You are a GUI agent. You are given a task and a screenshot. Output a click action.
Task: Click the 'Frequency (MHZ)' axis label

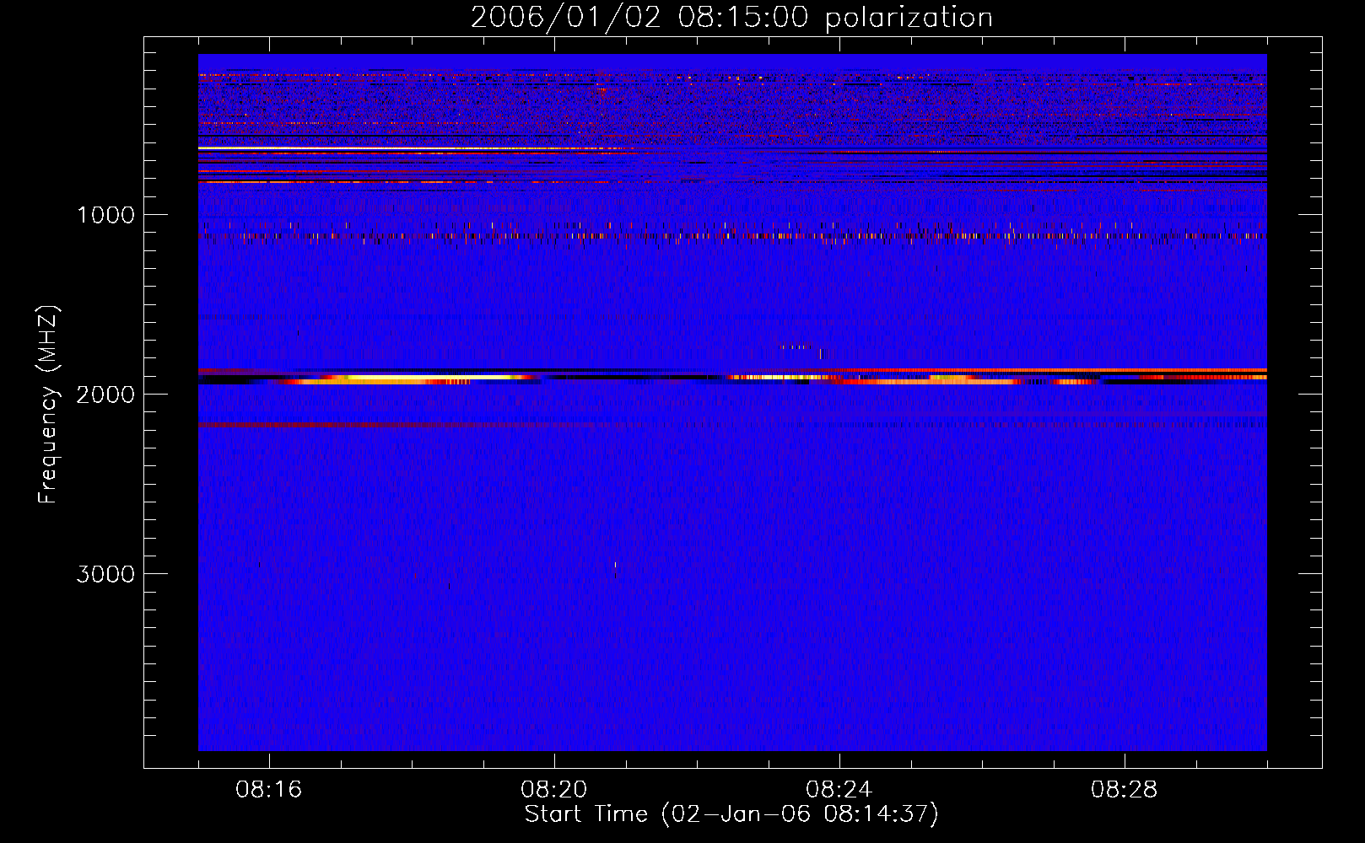(x=47, y=405)
